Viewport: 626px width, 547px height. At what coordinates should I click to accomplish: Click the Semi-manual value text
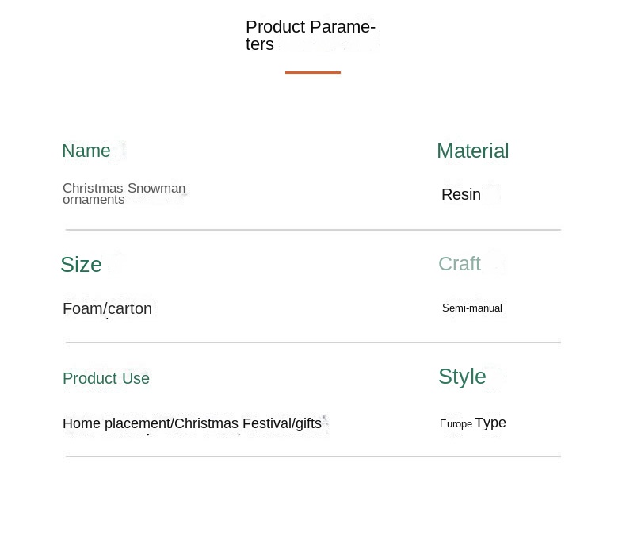pos(472,308)
